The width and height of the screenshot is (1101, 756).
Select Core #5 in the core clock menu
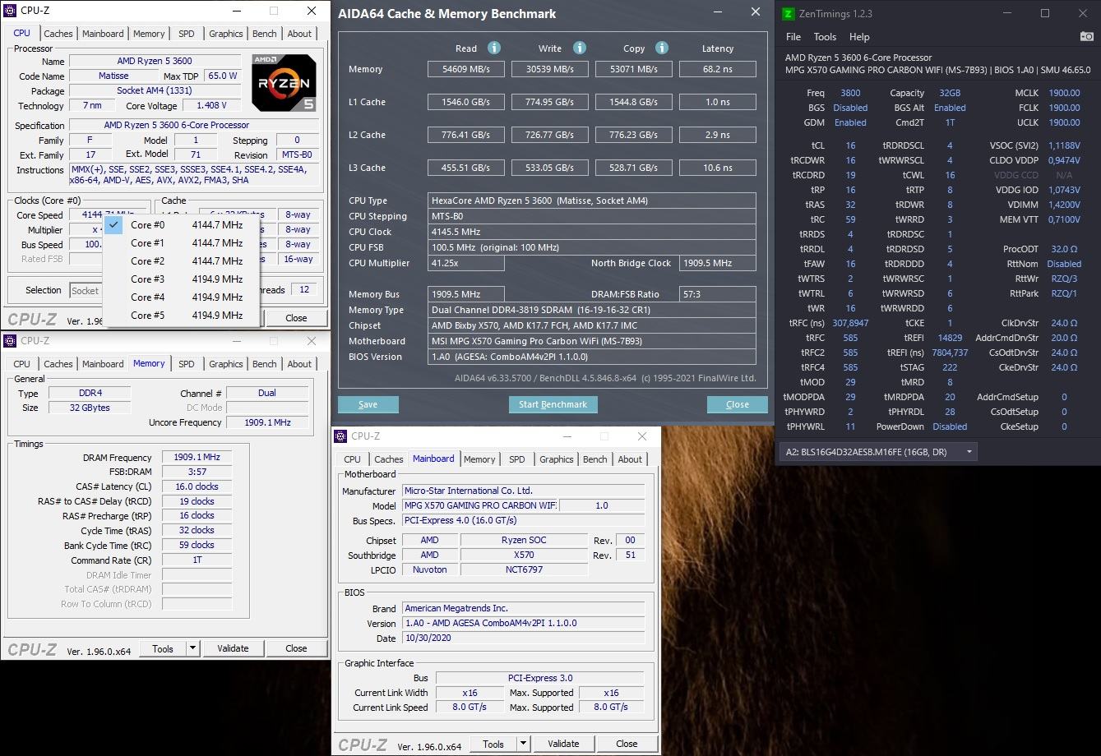pos(182,316)
